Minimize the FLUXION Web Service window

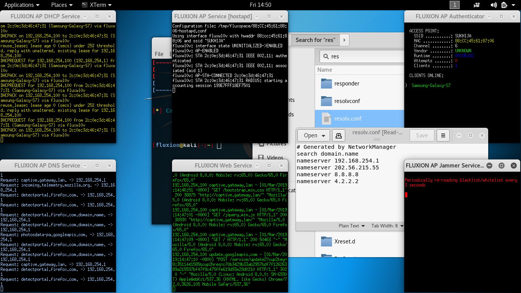[257, 166]
